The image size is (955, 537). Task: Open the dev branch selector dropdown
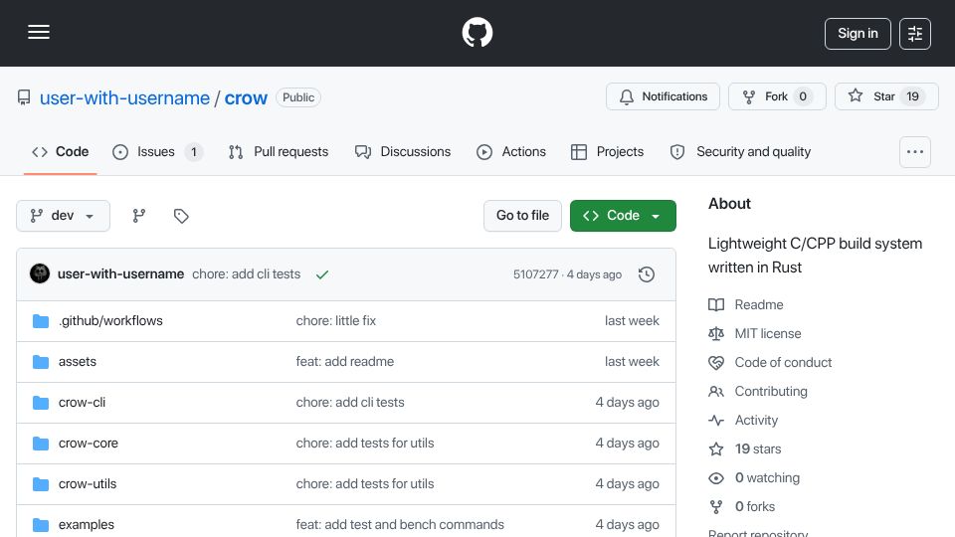(64, 216)
